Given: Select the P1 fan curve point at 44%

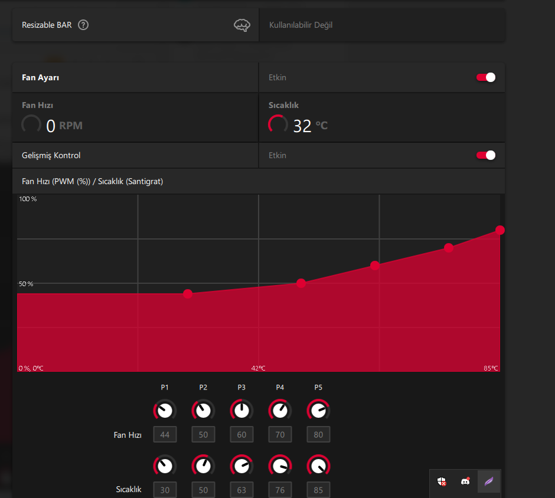Looking at the screenshot, I should 188,294.
